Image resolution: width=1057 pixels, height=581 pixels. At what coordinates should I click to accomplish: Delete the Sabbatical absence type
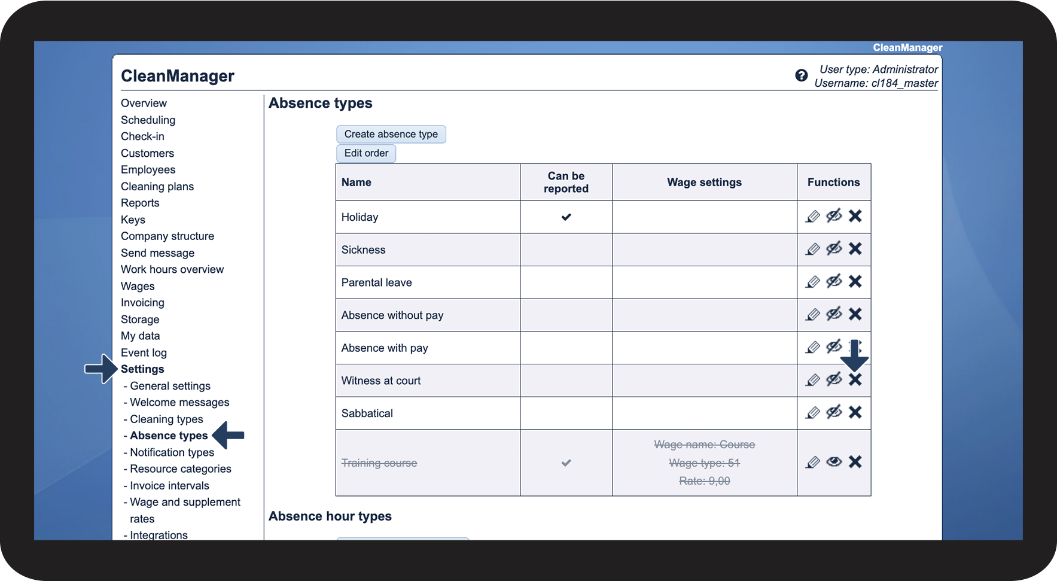pyautogui.click(x=855, y=412)
